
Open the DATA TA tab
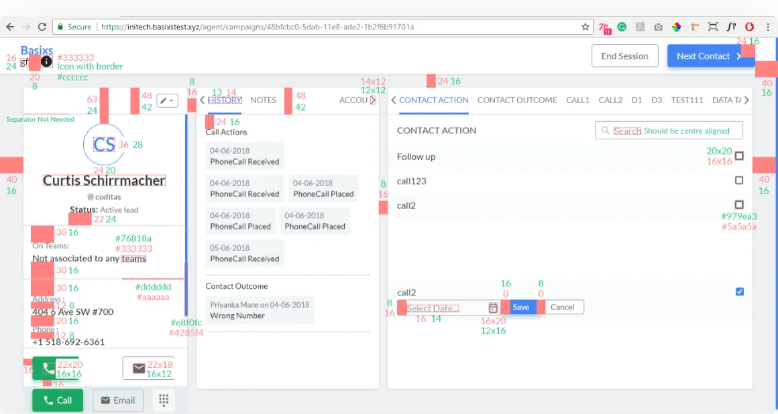coord(727,100)
